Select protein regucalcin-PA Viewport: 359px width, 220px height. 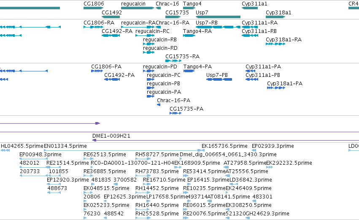click(x=151, y=96)
